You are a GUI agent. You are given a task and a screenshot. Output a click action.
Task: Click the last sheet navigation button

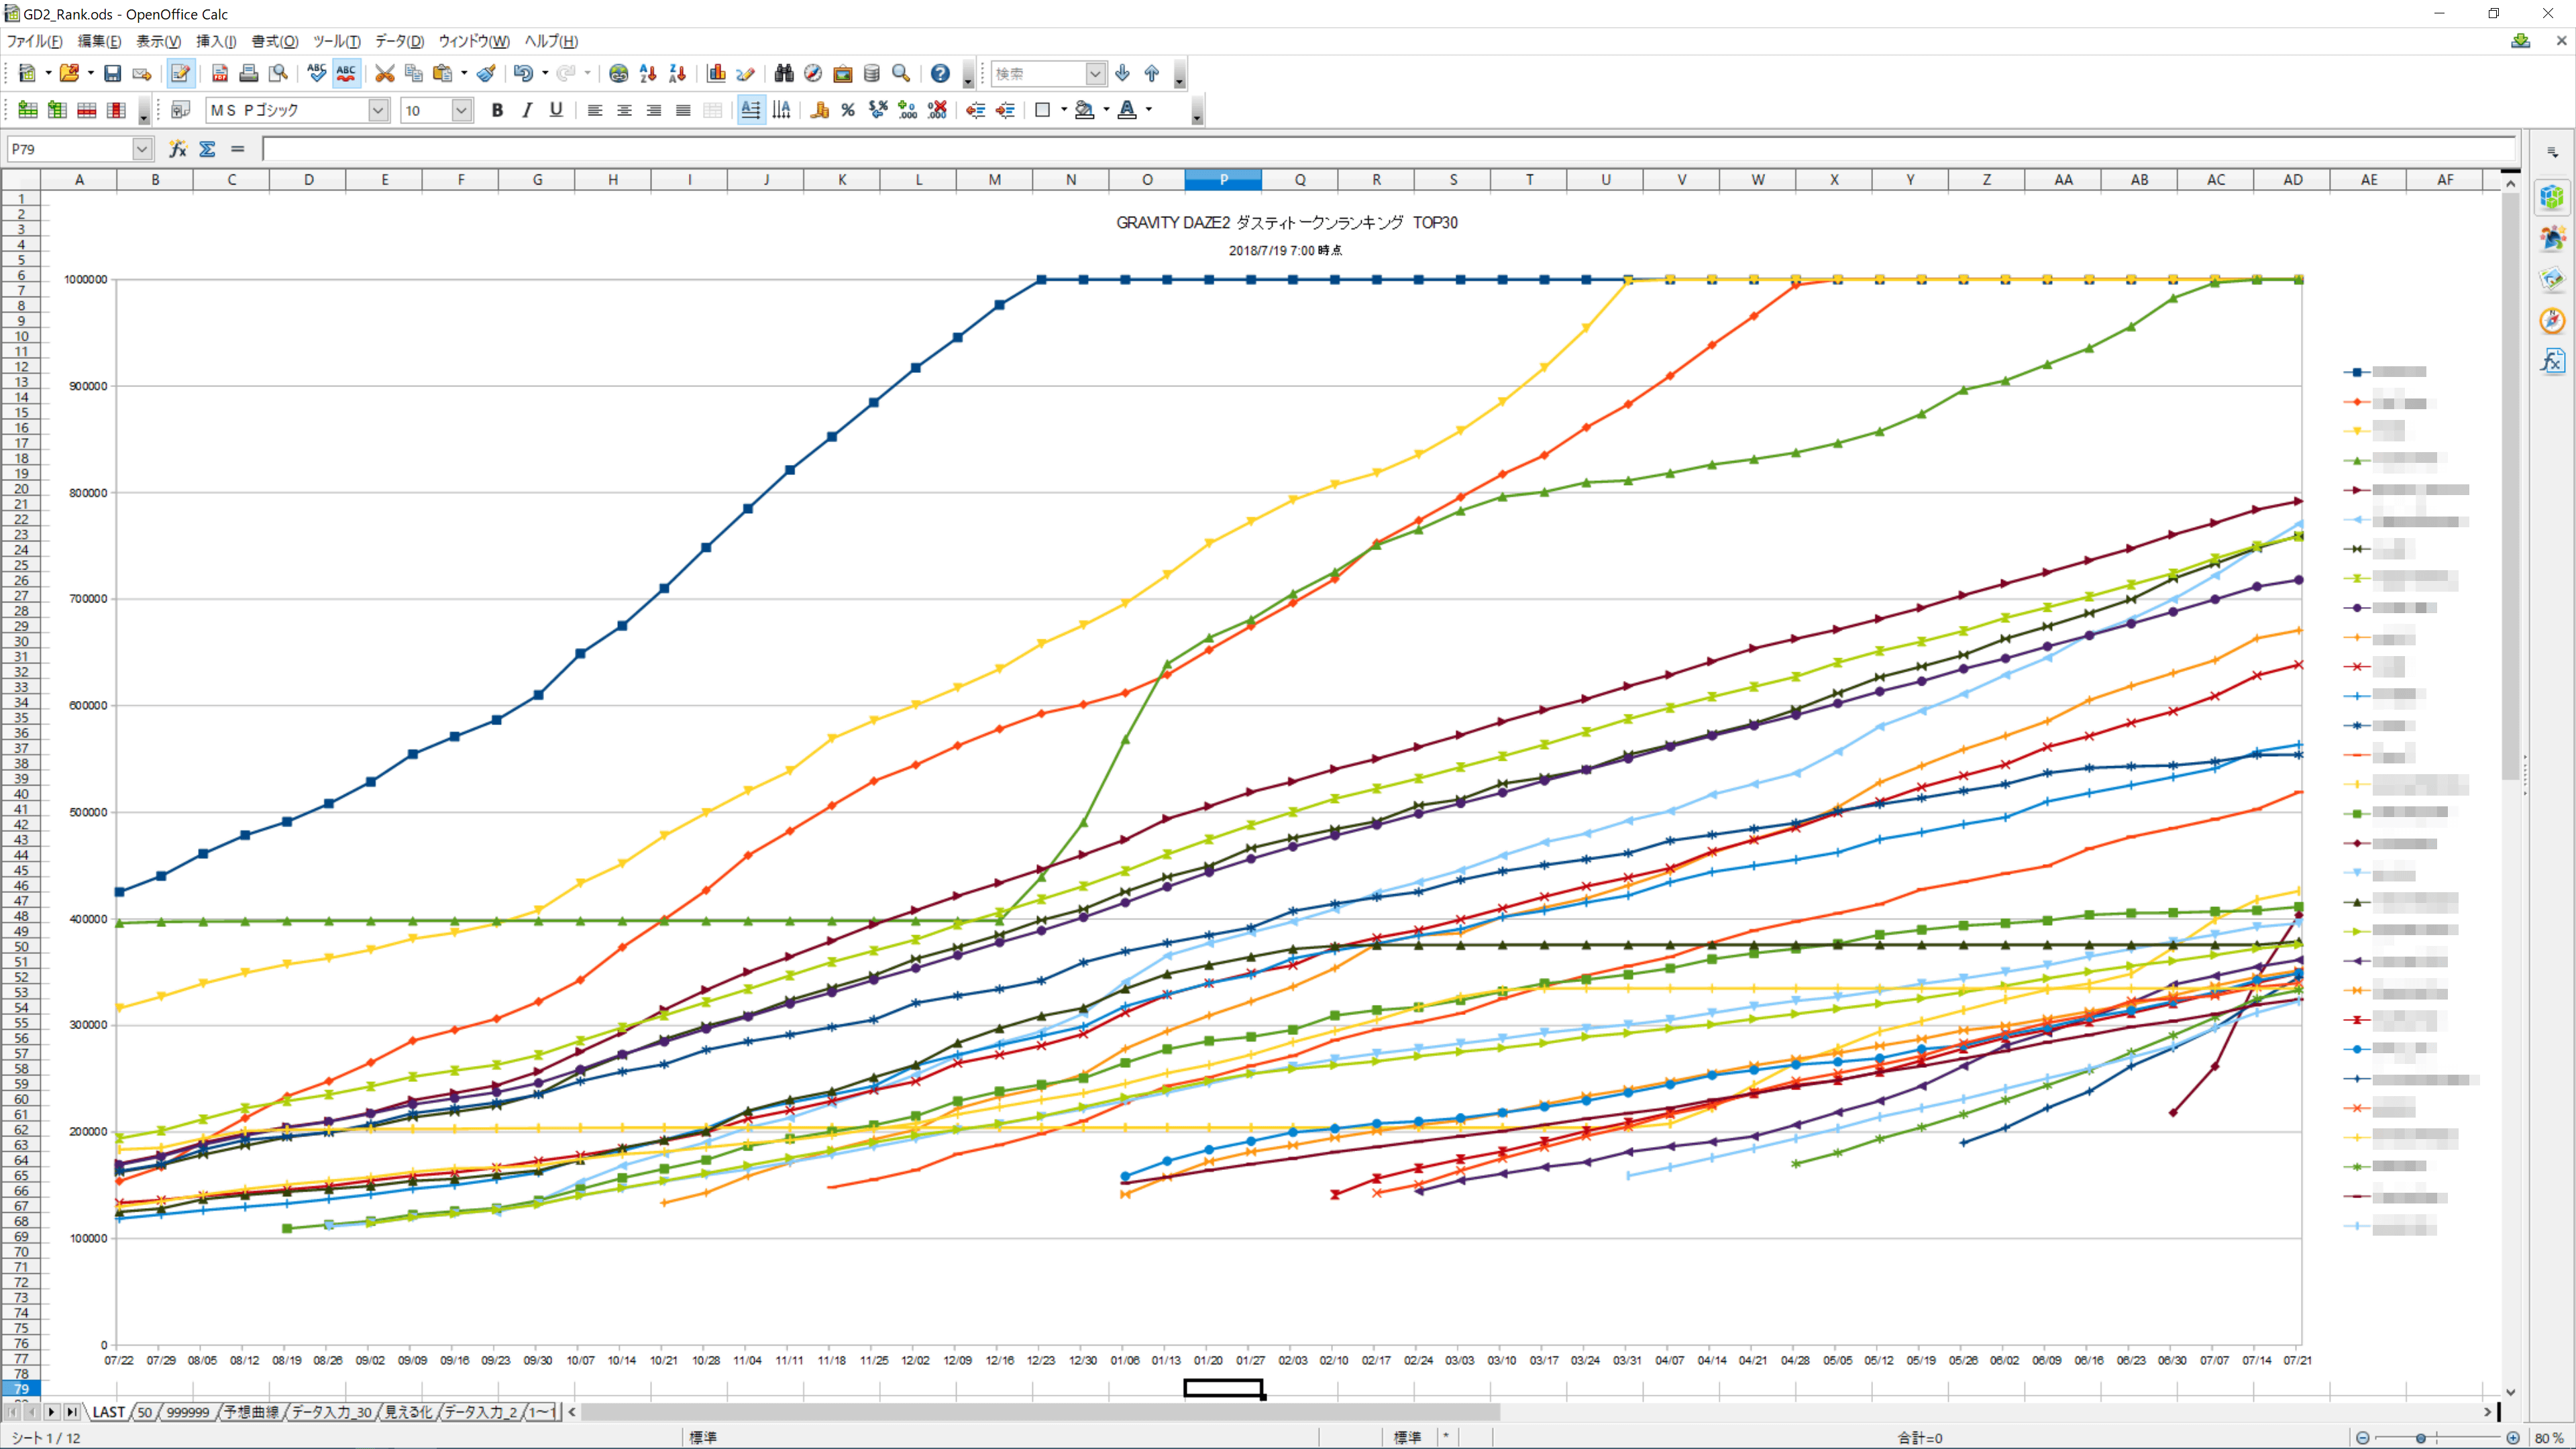point(71,1411)
